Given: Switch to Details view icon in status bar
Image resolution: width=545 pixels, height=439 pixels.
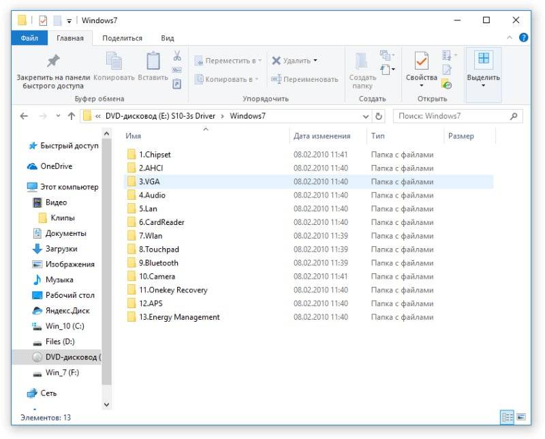Looking at the screenshot, I should (x=507, y=417).
